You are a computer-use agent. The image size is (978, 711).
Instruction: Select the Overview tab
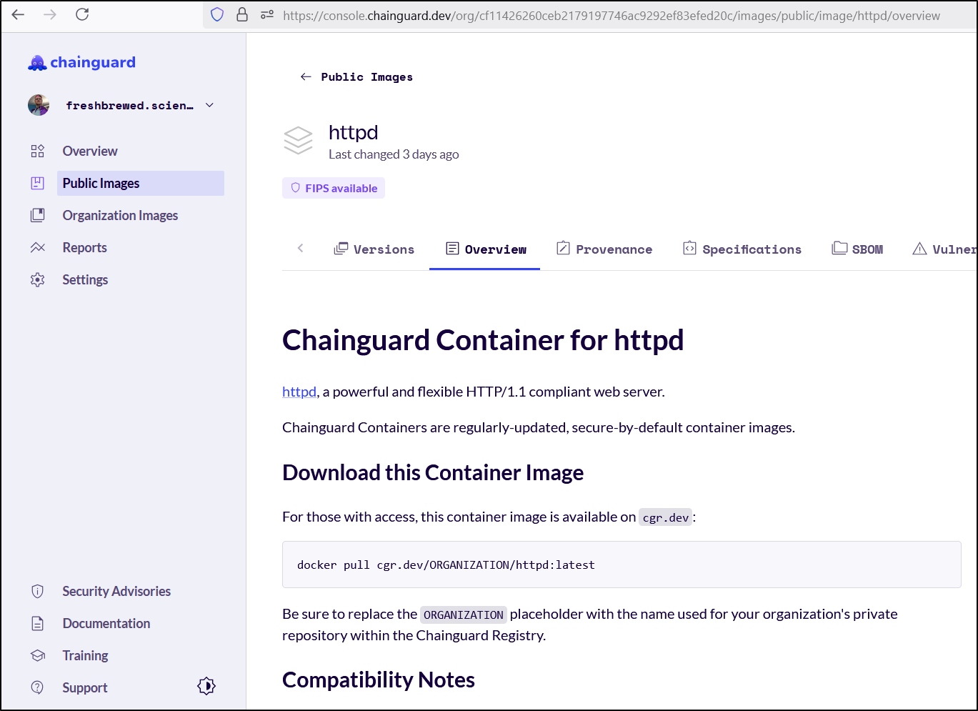[x=486, y=249]
